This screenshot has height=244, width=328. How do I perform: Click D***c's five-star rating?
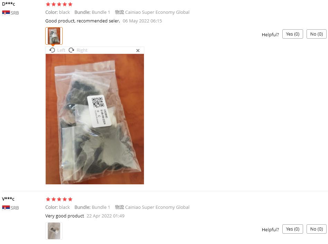tap(59, 4)
